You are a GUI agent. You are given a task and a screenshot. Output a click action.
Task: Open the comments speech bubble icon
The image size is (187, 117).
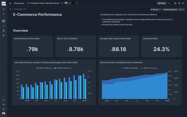click(x=183, y=3)
